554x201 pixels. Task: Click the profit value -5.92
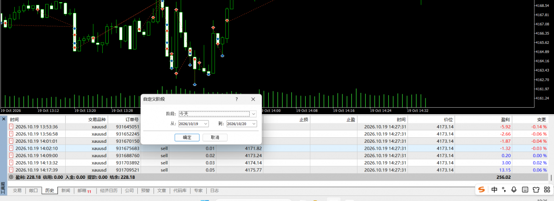[x=505, y=127]
